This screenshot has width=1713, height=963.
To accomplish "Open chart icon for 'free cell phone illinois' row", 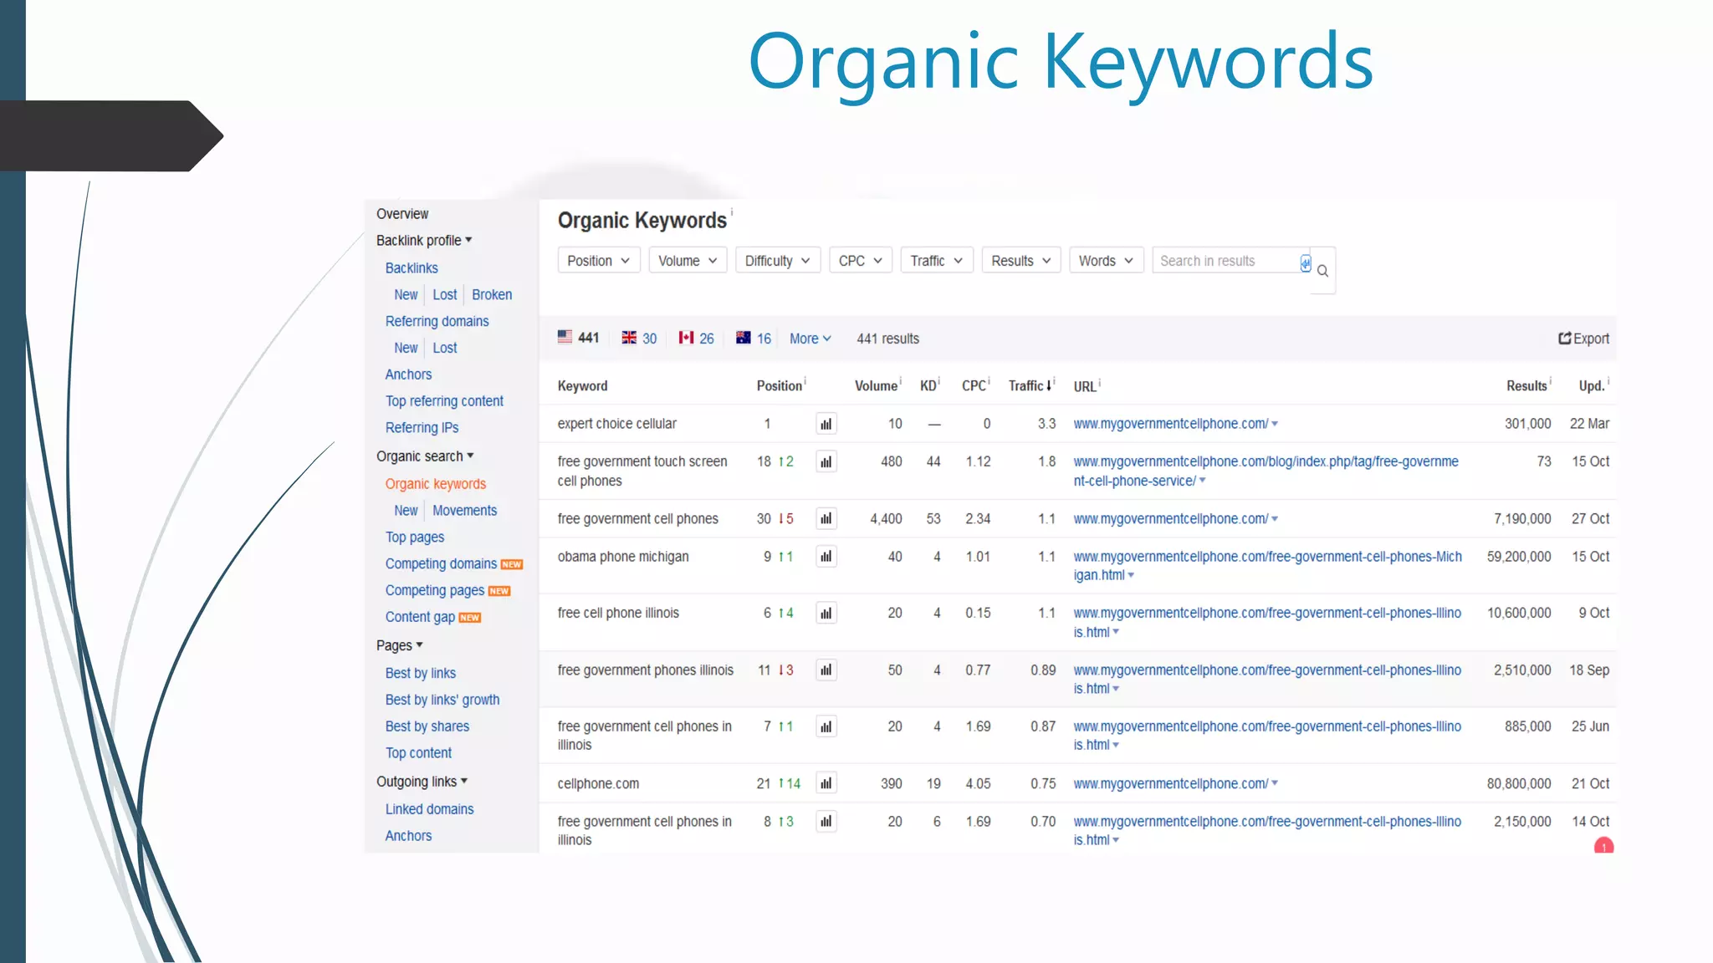I will coord(826,614).
